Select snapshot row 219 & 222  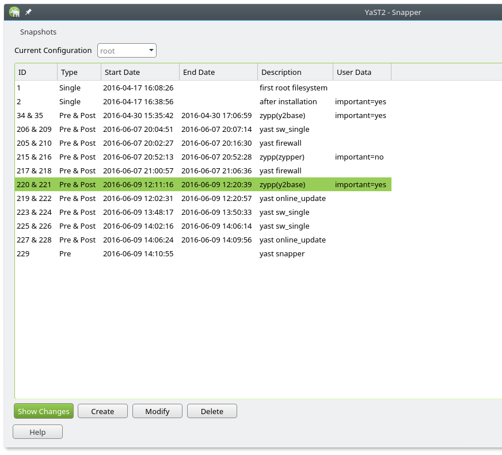pyautogui.click(x=203, y=199)
